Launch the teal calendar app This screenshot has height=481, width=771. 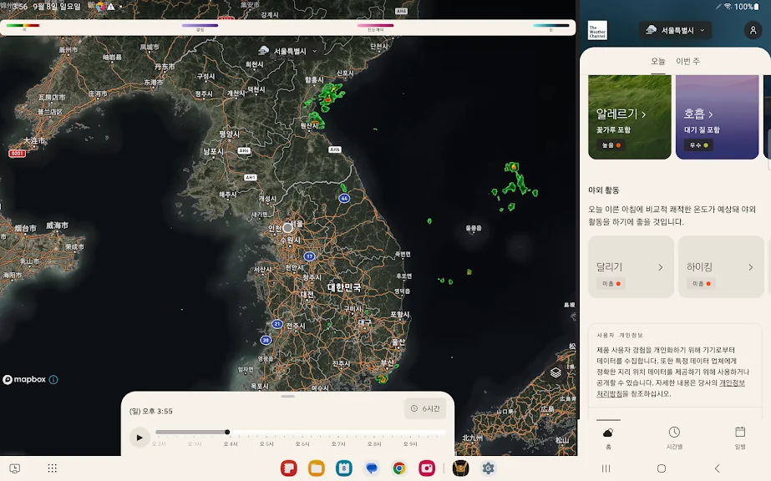tap(343, 468)
